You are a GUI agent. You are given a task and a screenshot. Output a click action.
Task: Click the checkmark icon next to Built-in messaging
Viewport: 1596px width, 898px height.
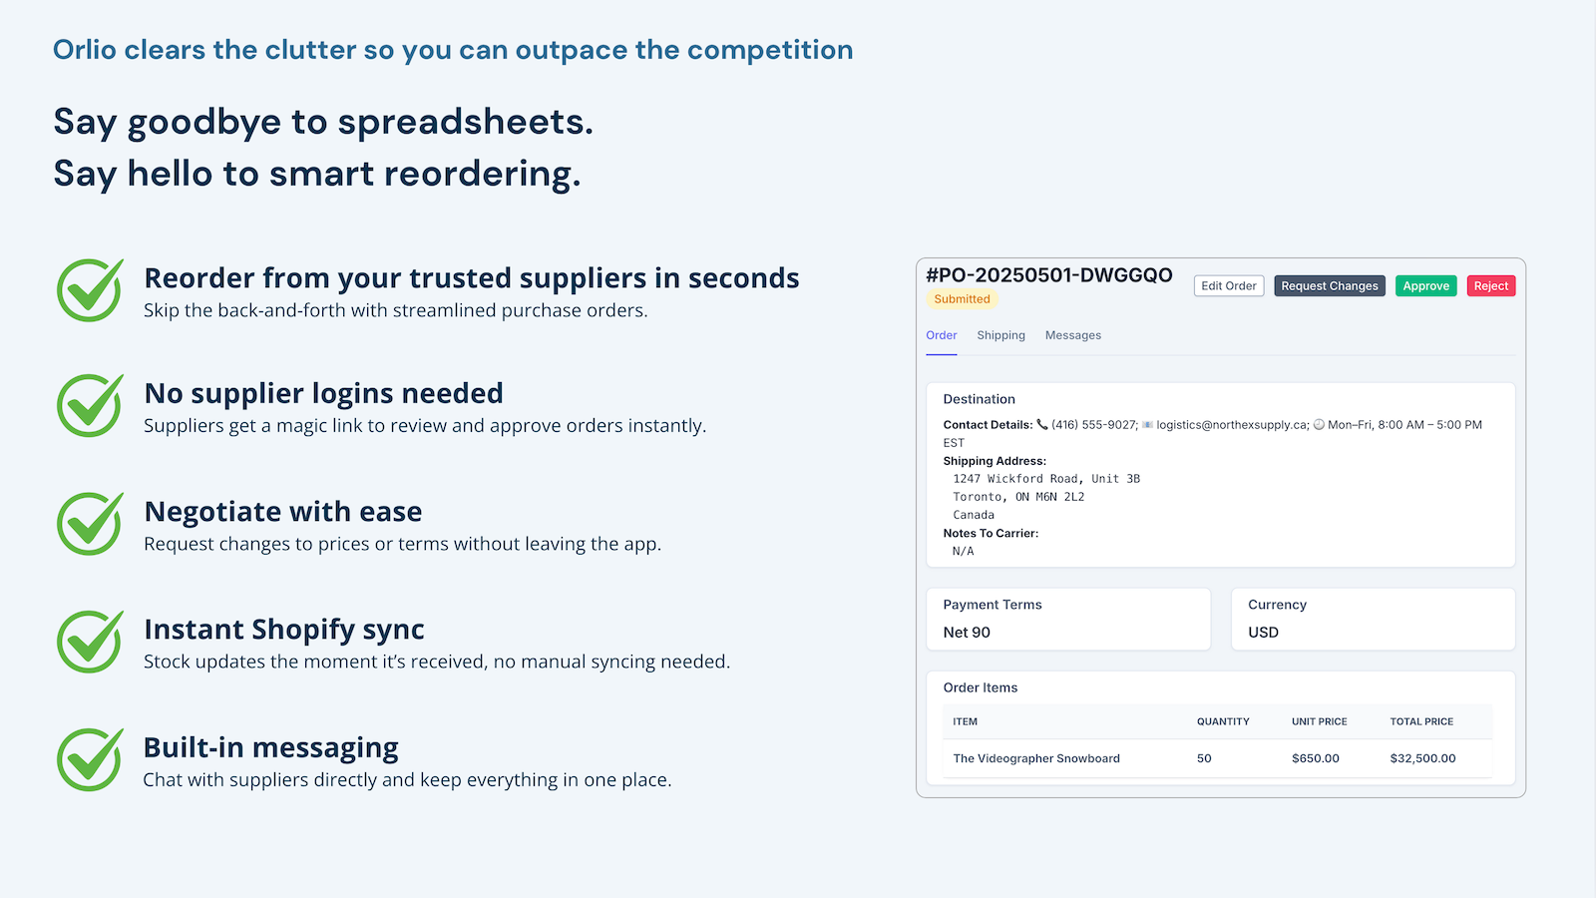pyautogui.click(x=90, y=759)
